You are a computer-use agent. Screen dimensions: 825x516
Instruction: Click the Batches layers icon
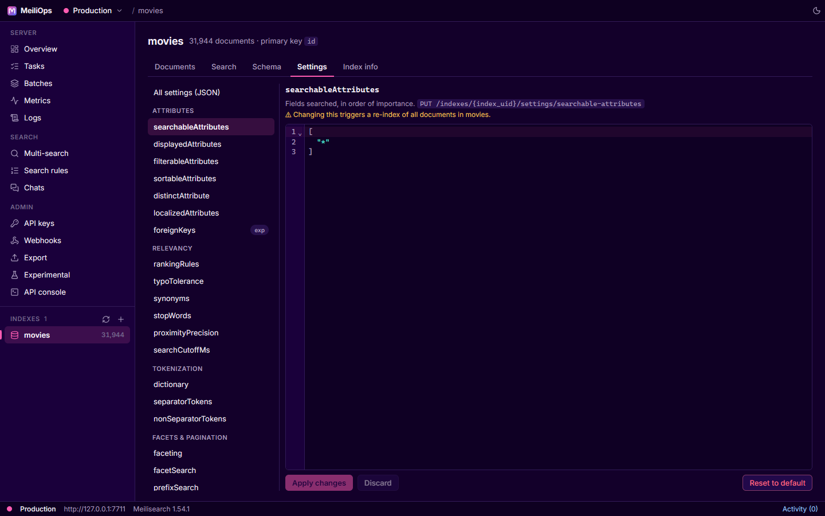[x=15, y=84]
